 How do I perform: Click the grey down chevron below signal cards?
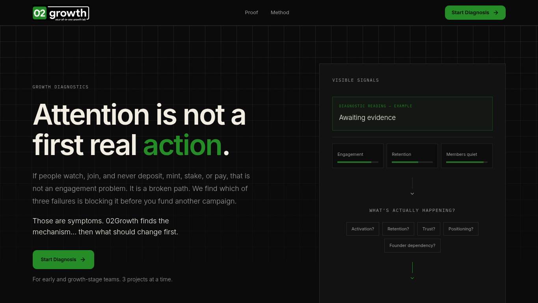point(412,194)
